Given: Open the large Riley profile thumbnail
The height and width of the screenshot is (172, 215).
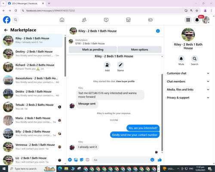Looking at the screenshot, I should click(188, 34).
